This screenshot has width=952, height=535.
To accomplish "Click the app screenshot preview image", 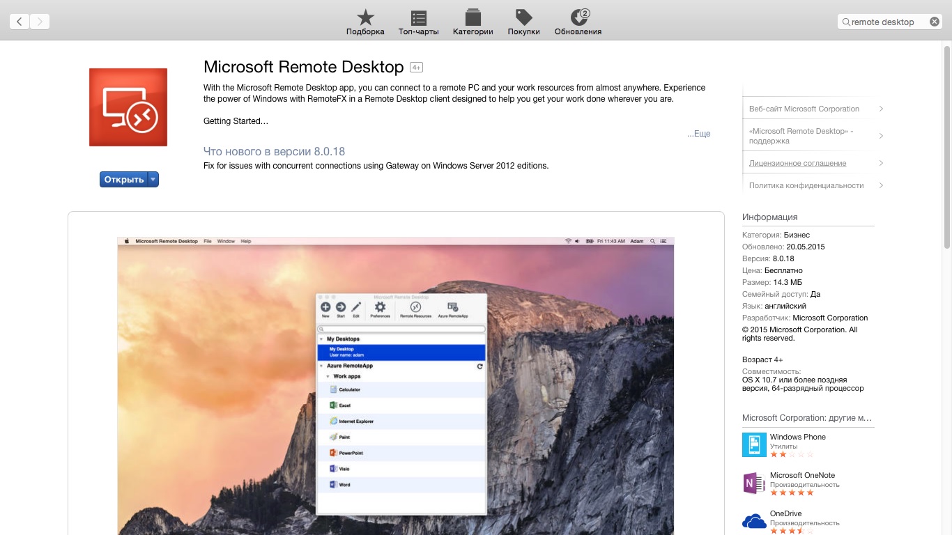I will 396,386.
